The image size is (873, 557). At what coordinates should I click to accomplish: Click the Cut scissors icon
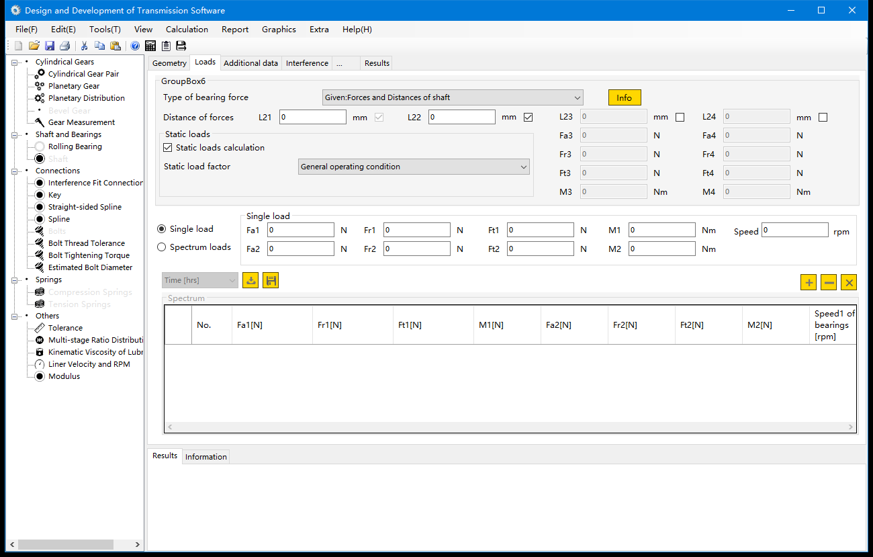tap(85, 46)
